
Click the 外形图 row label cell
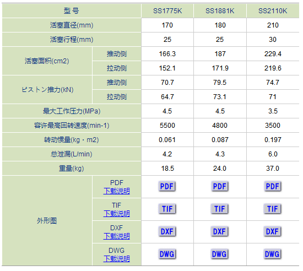tap(47, 220)
